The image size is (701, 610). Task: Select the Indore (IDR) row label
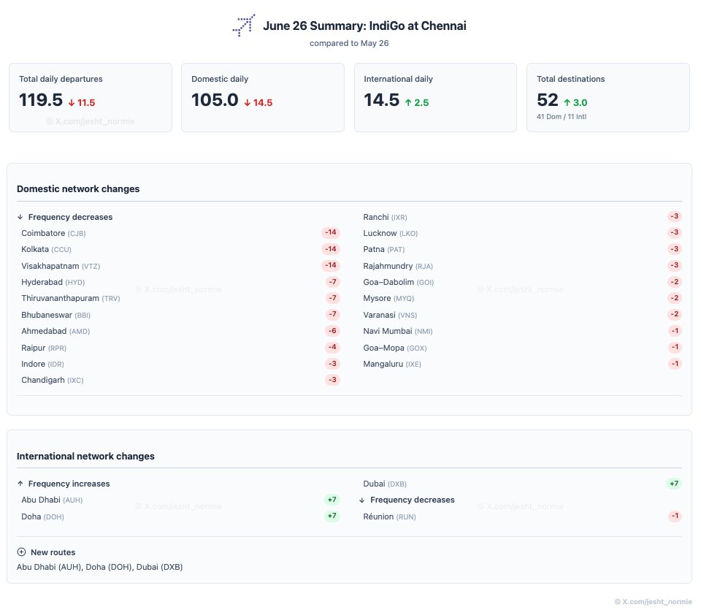[x=43, y=364]
